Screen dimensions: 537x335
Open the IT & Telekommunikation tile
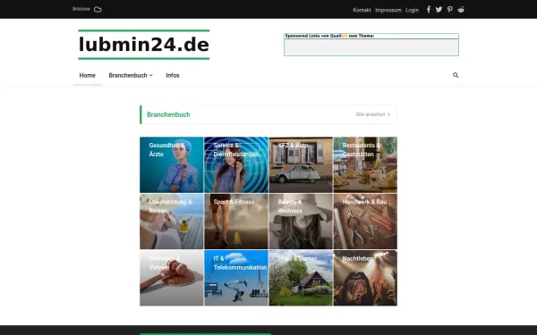pos(236,278)
